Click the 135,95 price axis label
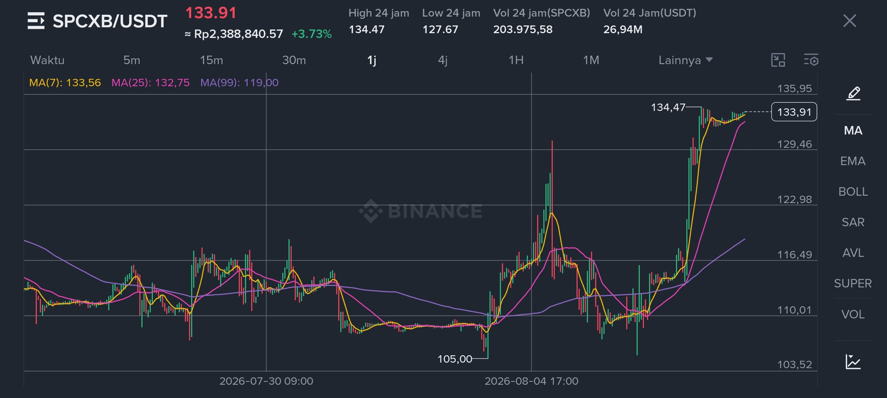Screen dimensions: 887x398 click(795, 88)
